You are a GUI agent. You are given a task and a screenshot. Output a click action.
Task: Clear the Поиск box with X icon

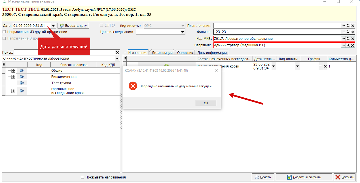[x=117, y=52]
